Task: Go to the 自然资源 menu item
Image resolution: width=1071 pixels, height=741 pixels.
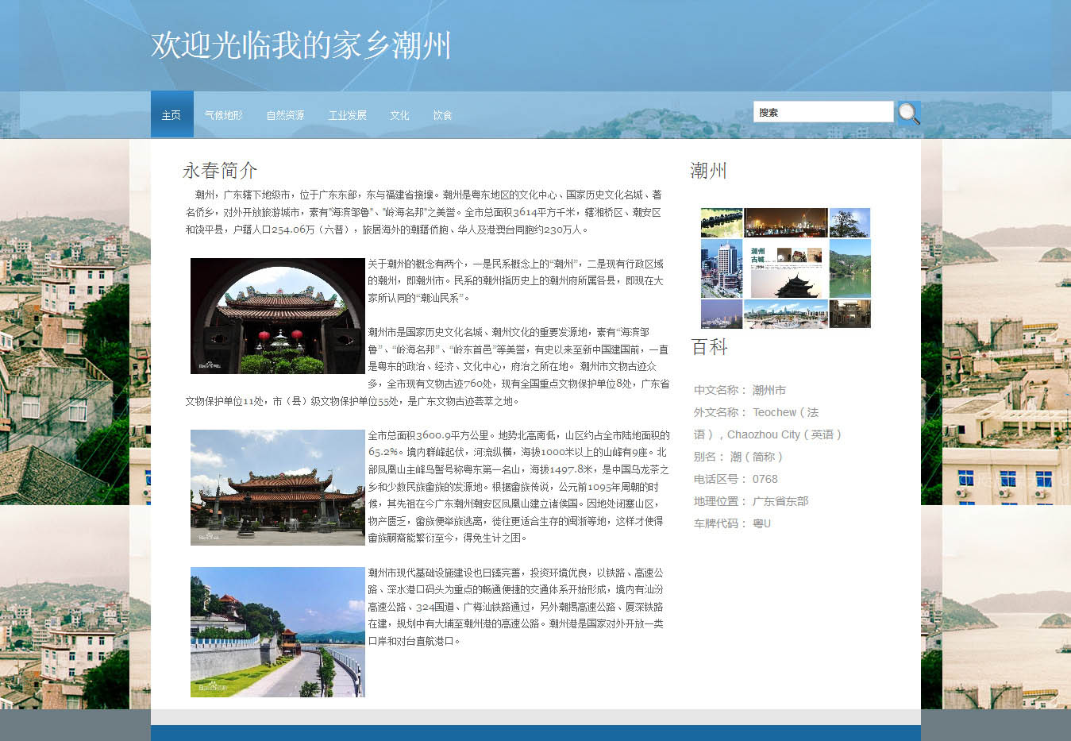Action: 286,115
